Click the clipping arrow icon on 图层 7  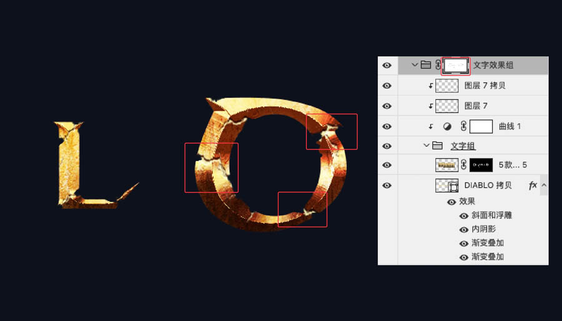tap(430, 106)
